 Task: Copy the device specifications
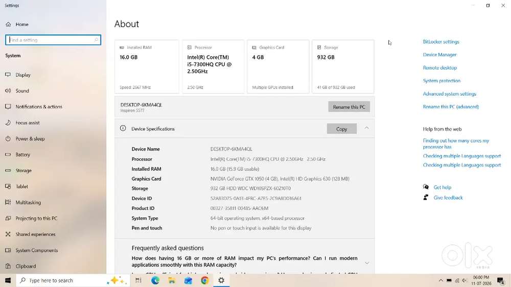tap(341, 129)
